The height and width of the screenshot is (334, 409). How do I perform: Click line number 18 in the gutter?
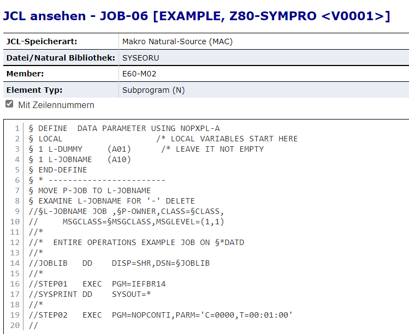click(15, 305)
